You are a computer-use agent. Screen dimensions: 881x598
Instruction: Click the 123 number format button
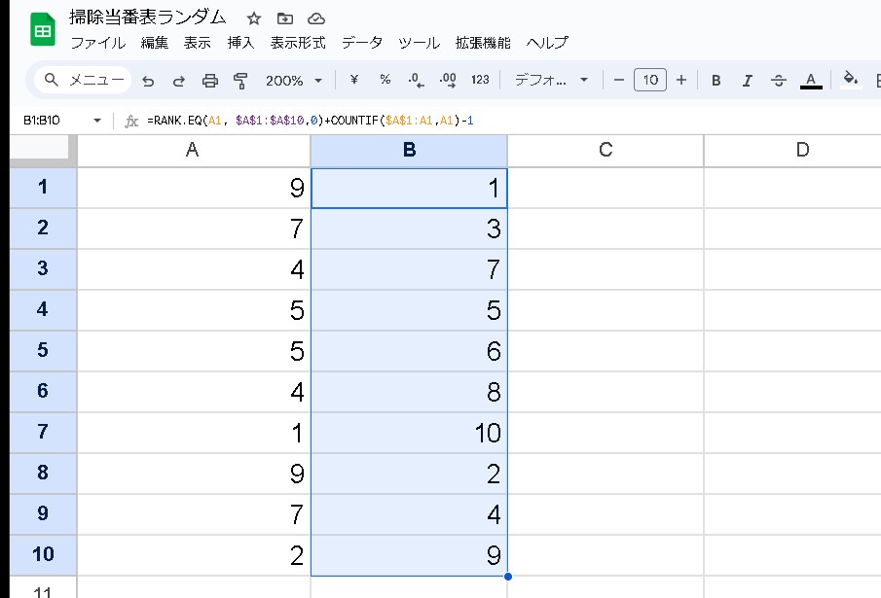point(479,80)
